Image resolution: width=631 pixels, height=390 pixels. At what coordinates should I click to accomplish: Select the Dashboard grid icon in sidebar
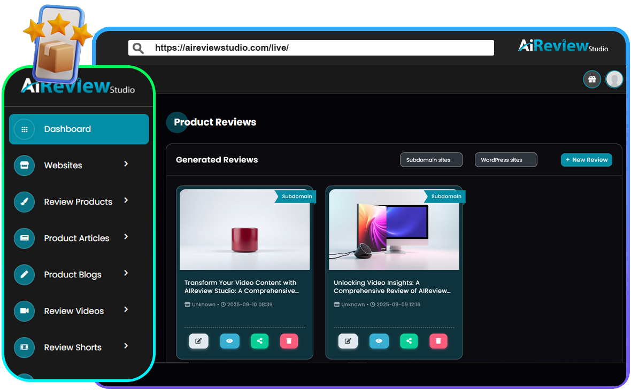pyautogui.click(x=24, y=129)
